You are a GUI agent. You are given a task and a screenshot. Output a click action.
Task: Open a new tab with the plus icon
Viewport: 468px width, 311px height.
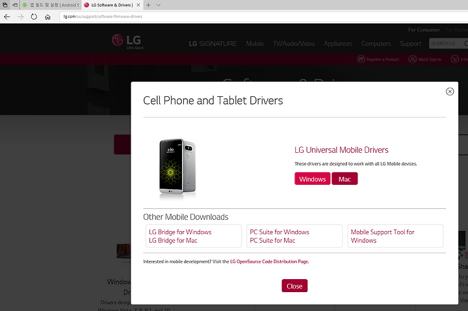(x=148, y=5)
